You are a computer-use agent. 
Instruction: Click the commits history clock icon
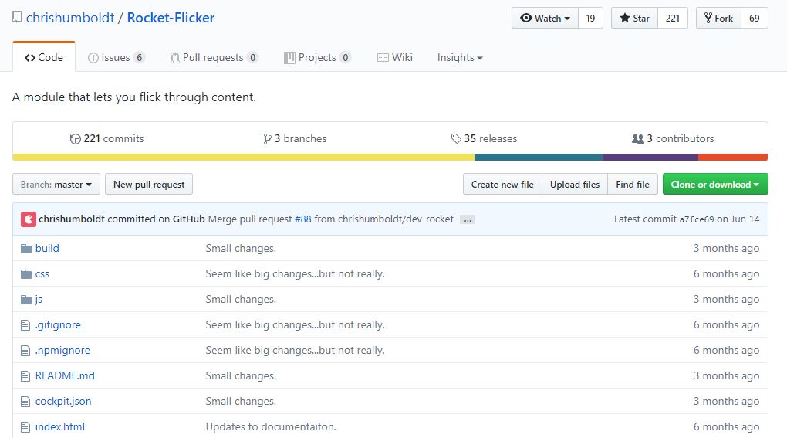[76, 138]
